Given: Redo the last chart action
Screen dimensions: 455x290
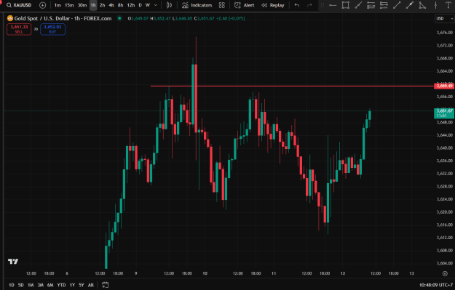Looking at the screenshot, I should point(309,5).
